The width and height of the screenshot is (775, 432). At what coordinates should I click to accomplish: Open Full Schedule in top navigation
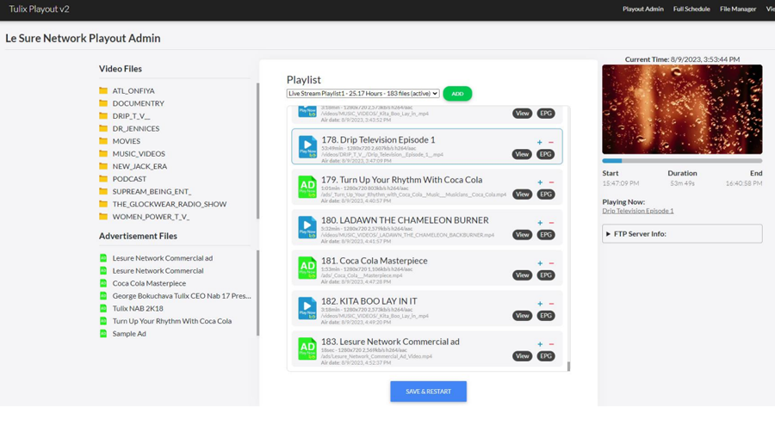click(691, 9)
